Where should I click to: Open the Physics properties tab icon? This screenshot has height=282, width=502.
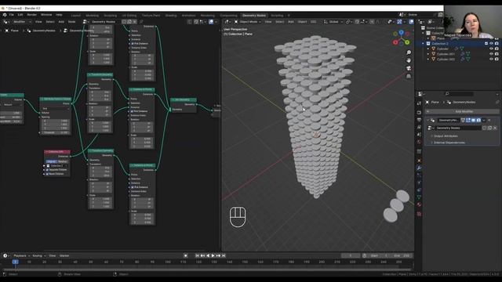[x=419, y=183]
